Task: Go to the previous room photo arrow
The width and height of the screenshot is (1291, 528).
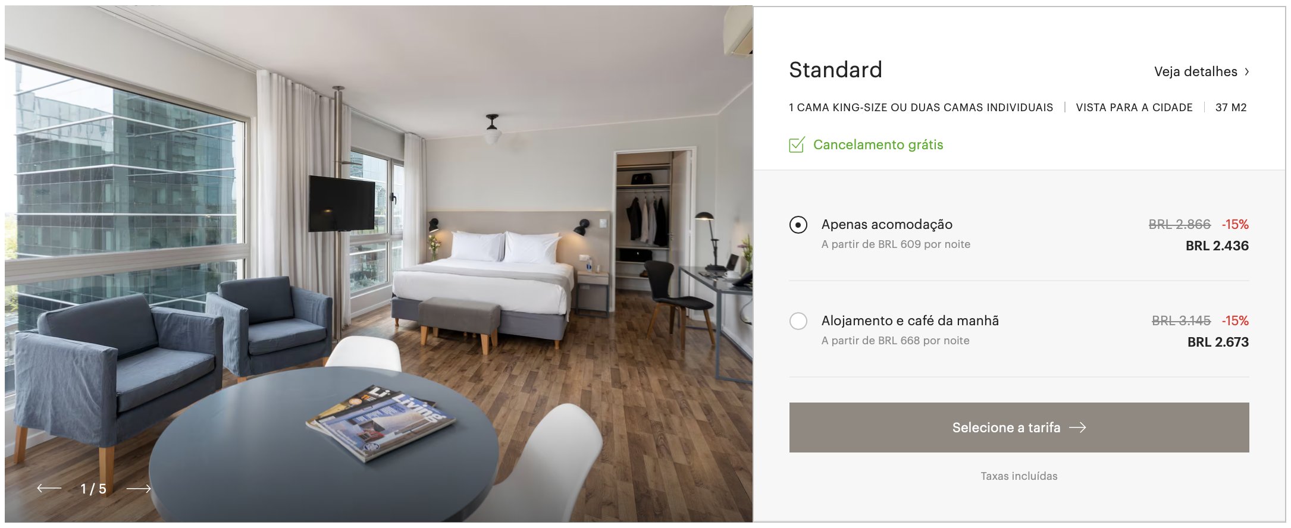Action: (49, 489)
